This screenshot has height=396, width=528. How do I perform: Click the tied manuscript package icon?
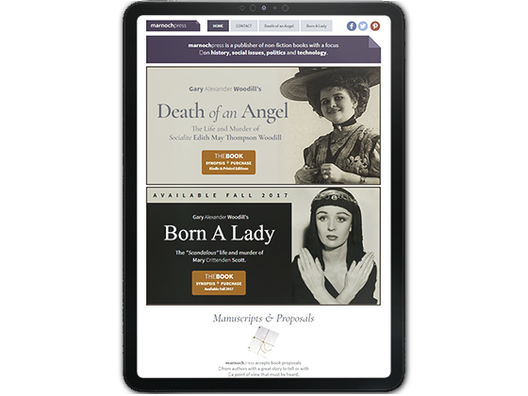click(x=264, y=341)
